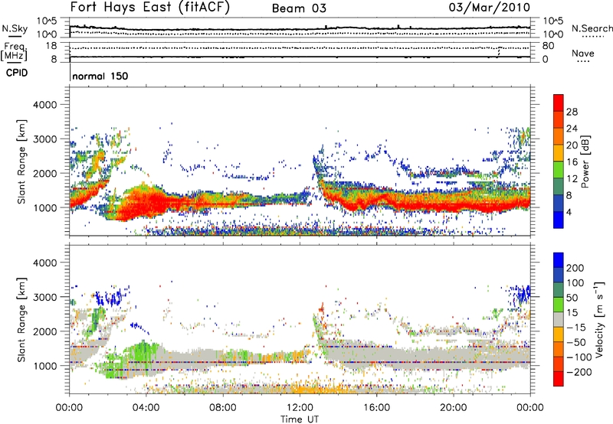
Task: Click the '28' power colorbar tick
Action: tap(572, 112)
